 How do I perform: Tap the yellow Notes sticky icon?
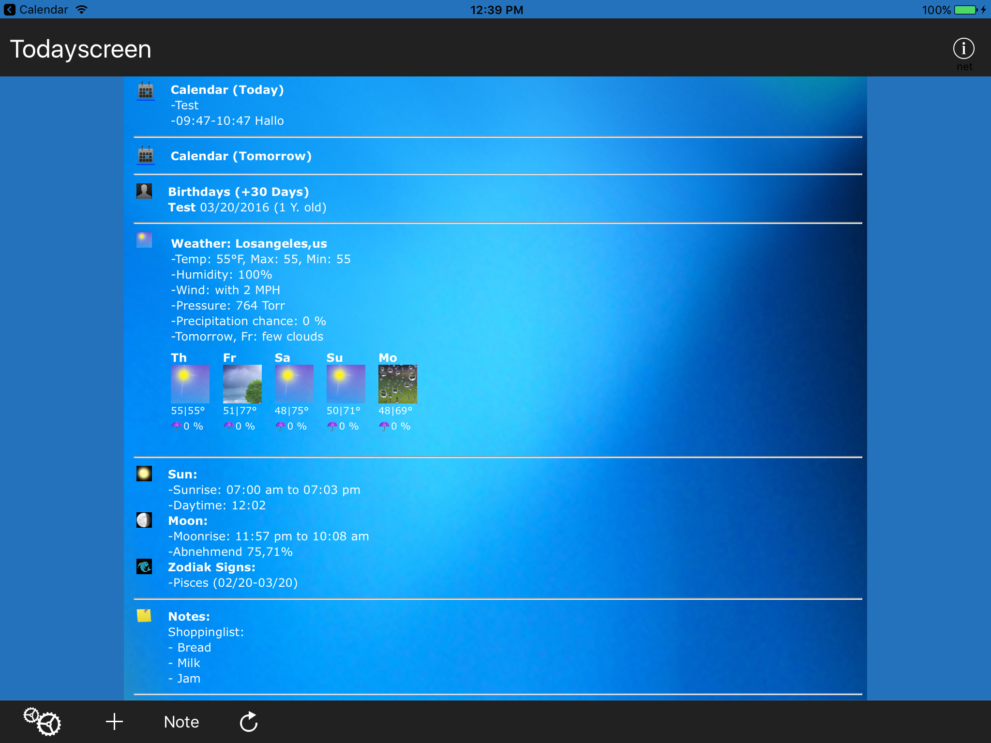(144, 615)
